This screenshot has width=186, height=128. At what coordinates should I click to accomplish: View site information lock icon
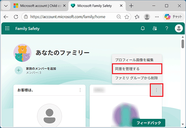tap(26, 17)
